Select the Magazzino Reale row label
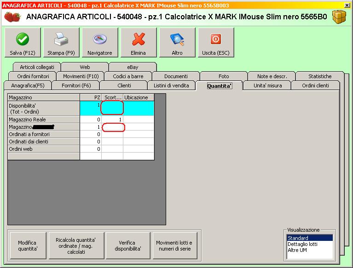353x268 pixels. point(44,120)
